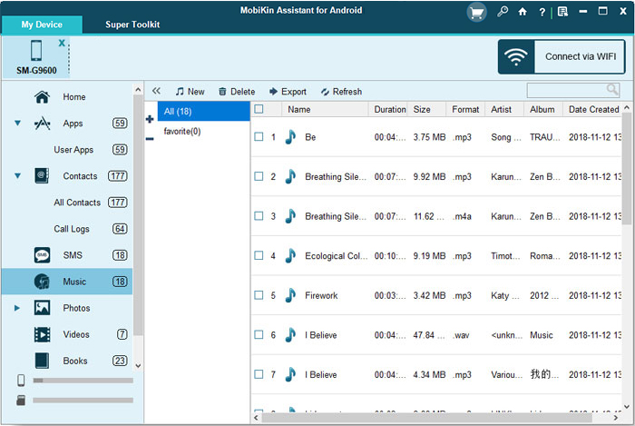Check the box for row 3 m4a song
635x426 pixels.
click(259, 216)
